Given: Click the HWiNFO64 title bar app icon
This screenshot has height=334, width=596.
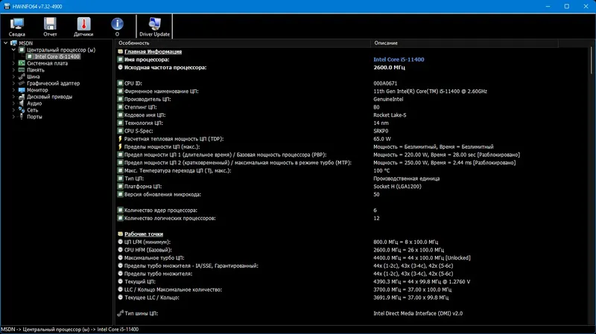Looking at the screenshot, I should coord(7,7).
